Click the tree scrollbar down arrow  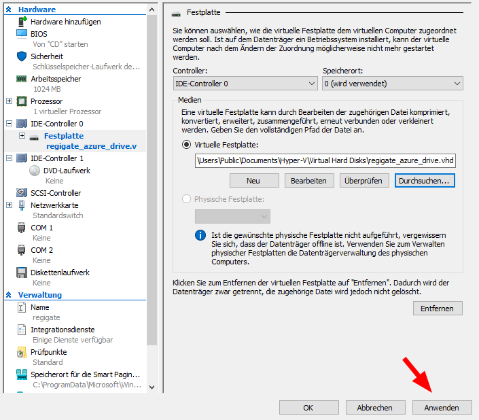[152, 387]
